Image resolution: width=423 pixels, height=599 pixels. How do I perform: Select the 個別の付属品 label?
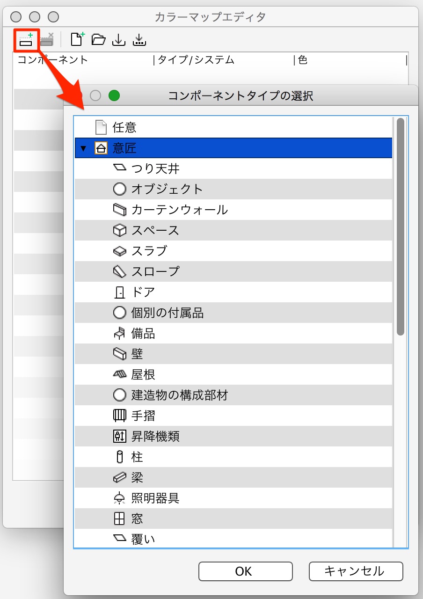(x=168, y=313)
